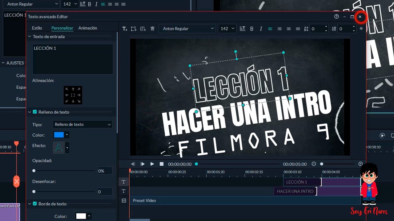Click inside the LECCIÓN 1 text input box

tap(73, 59)
